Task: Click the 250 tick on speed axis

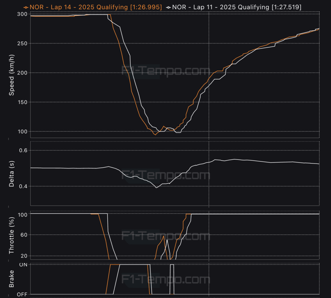Action: [22, 44]
